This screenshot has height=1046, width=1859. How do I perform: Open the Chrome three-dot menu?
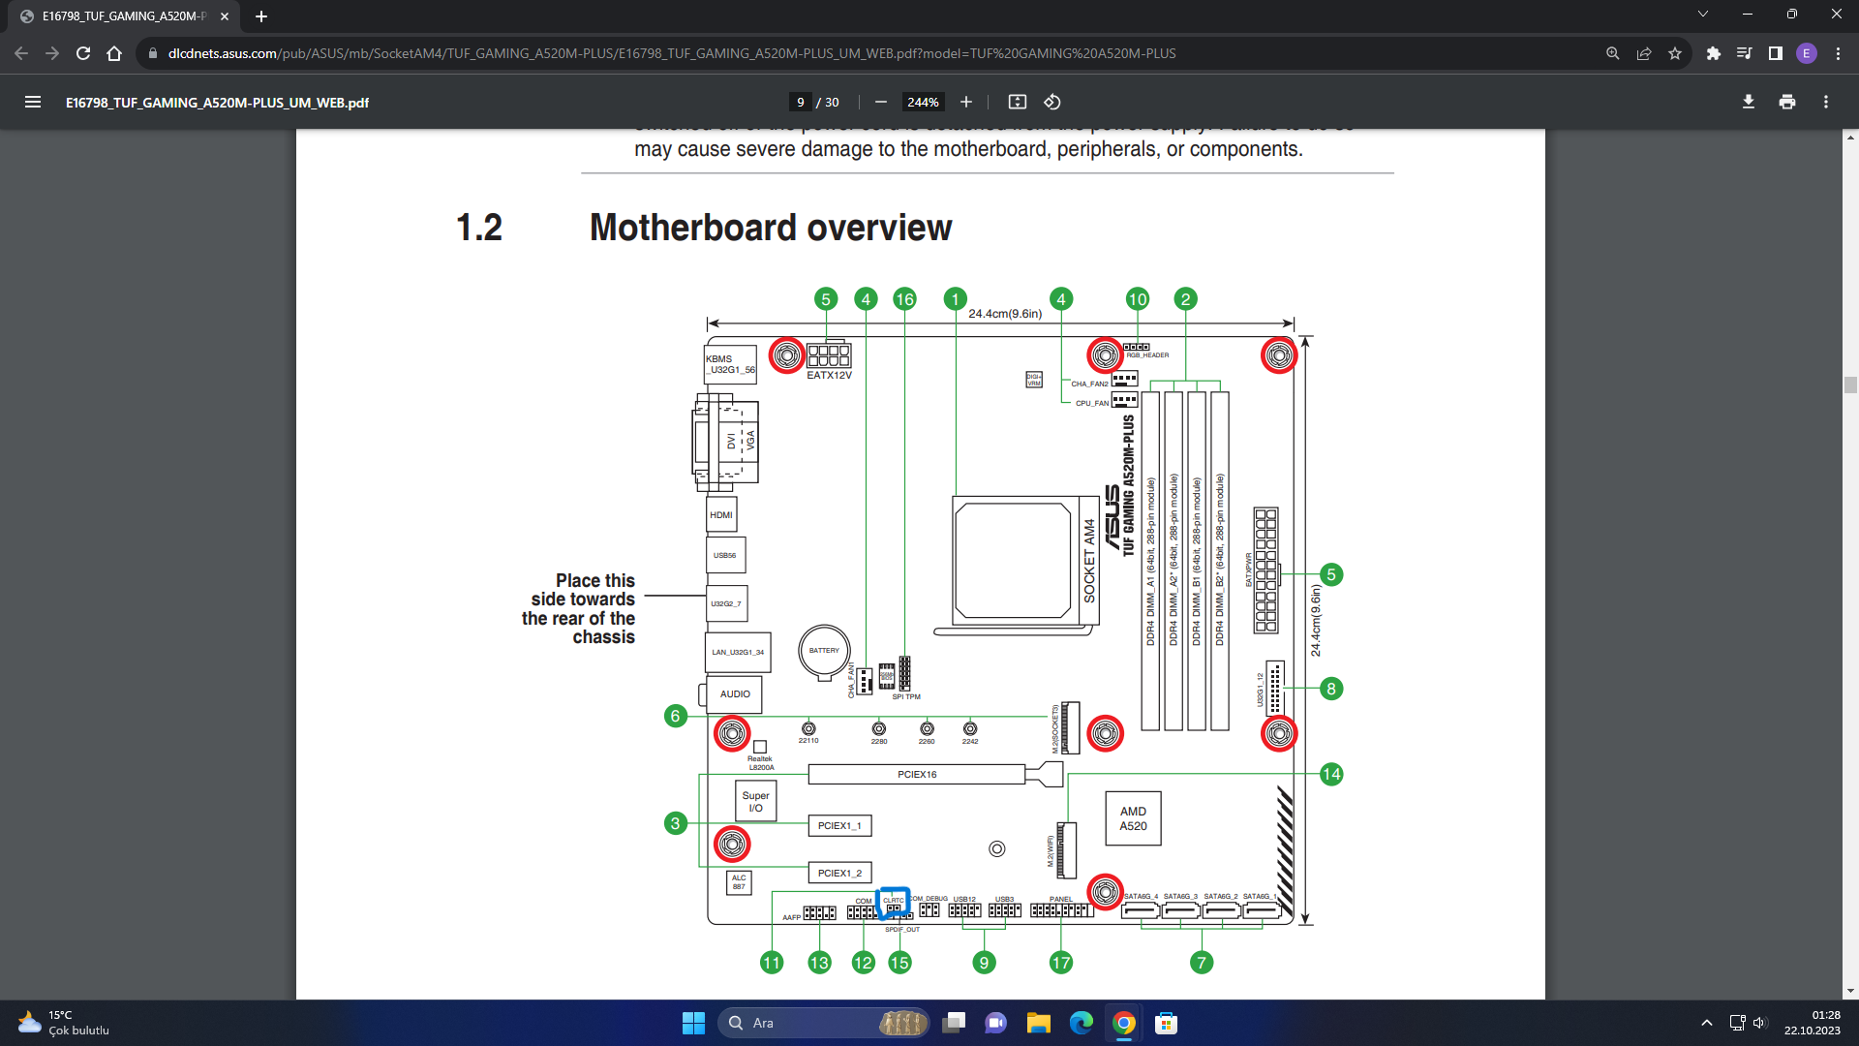pos(1838,53)
